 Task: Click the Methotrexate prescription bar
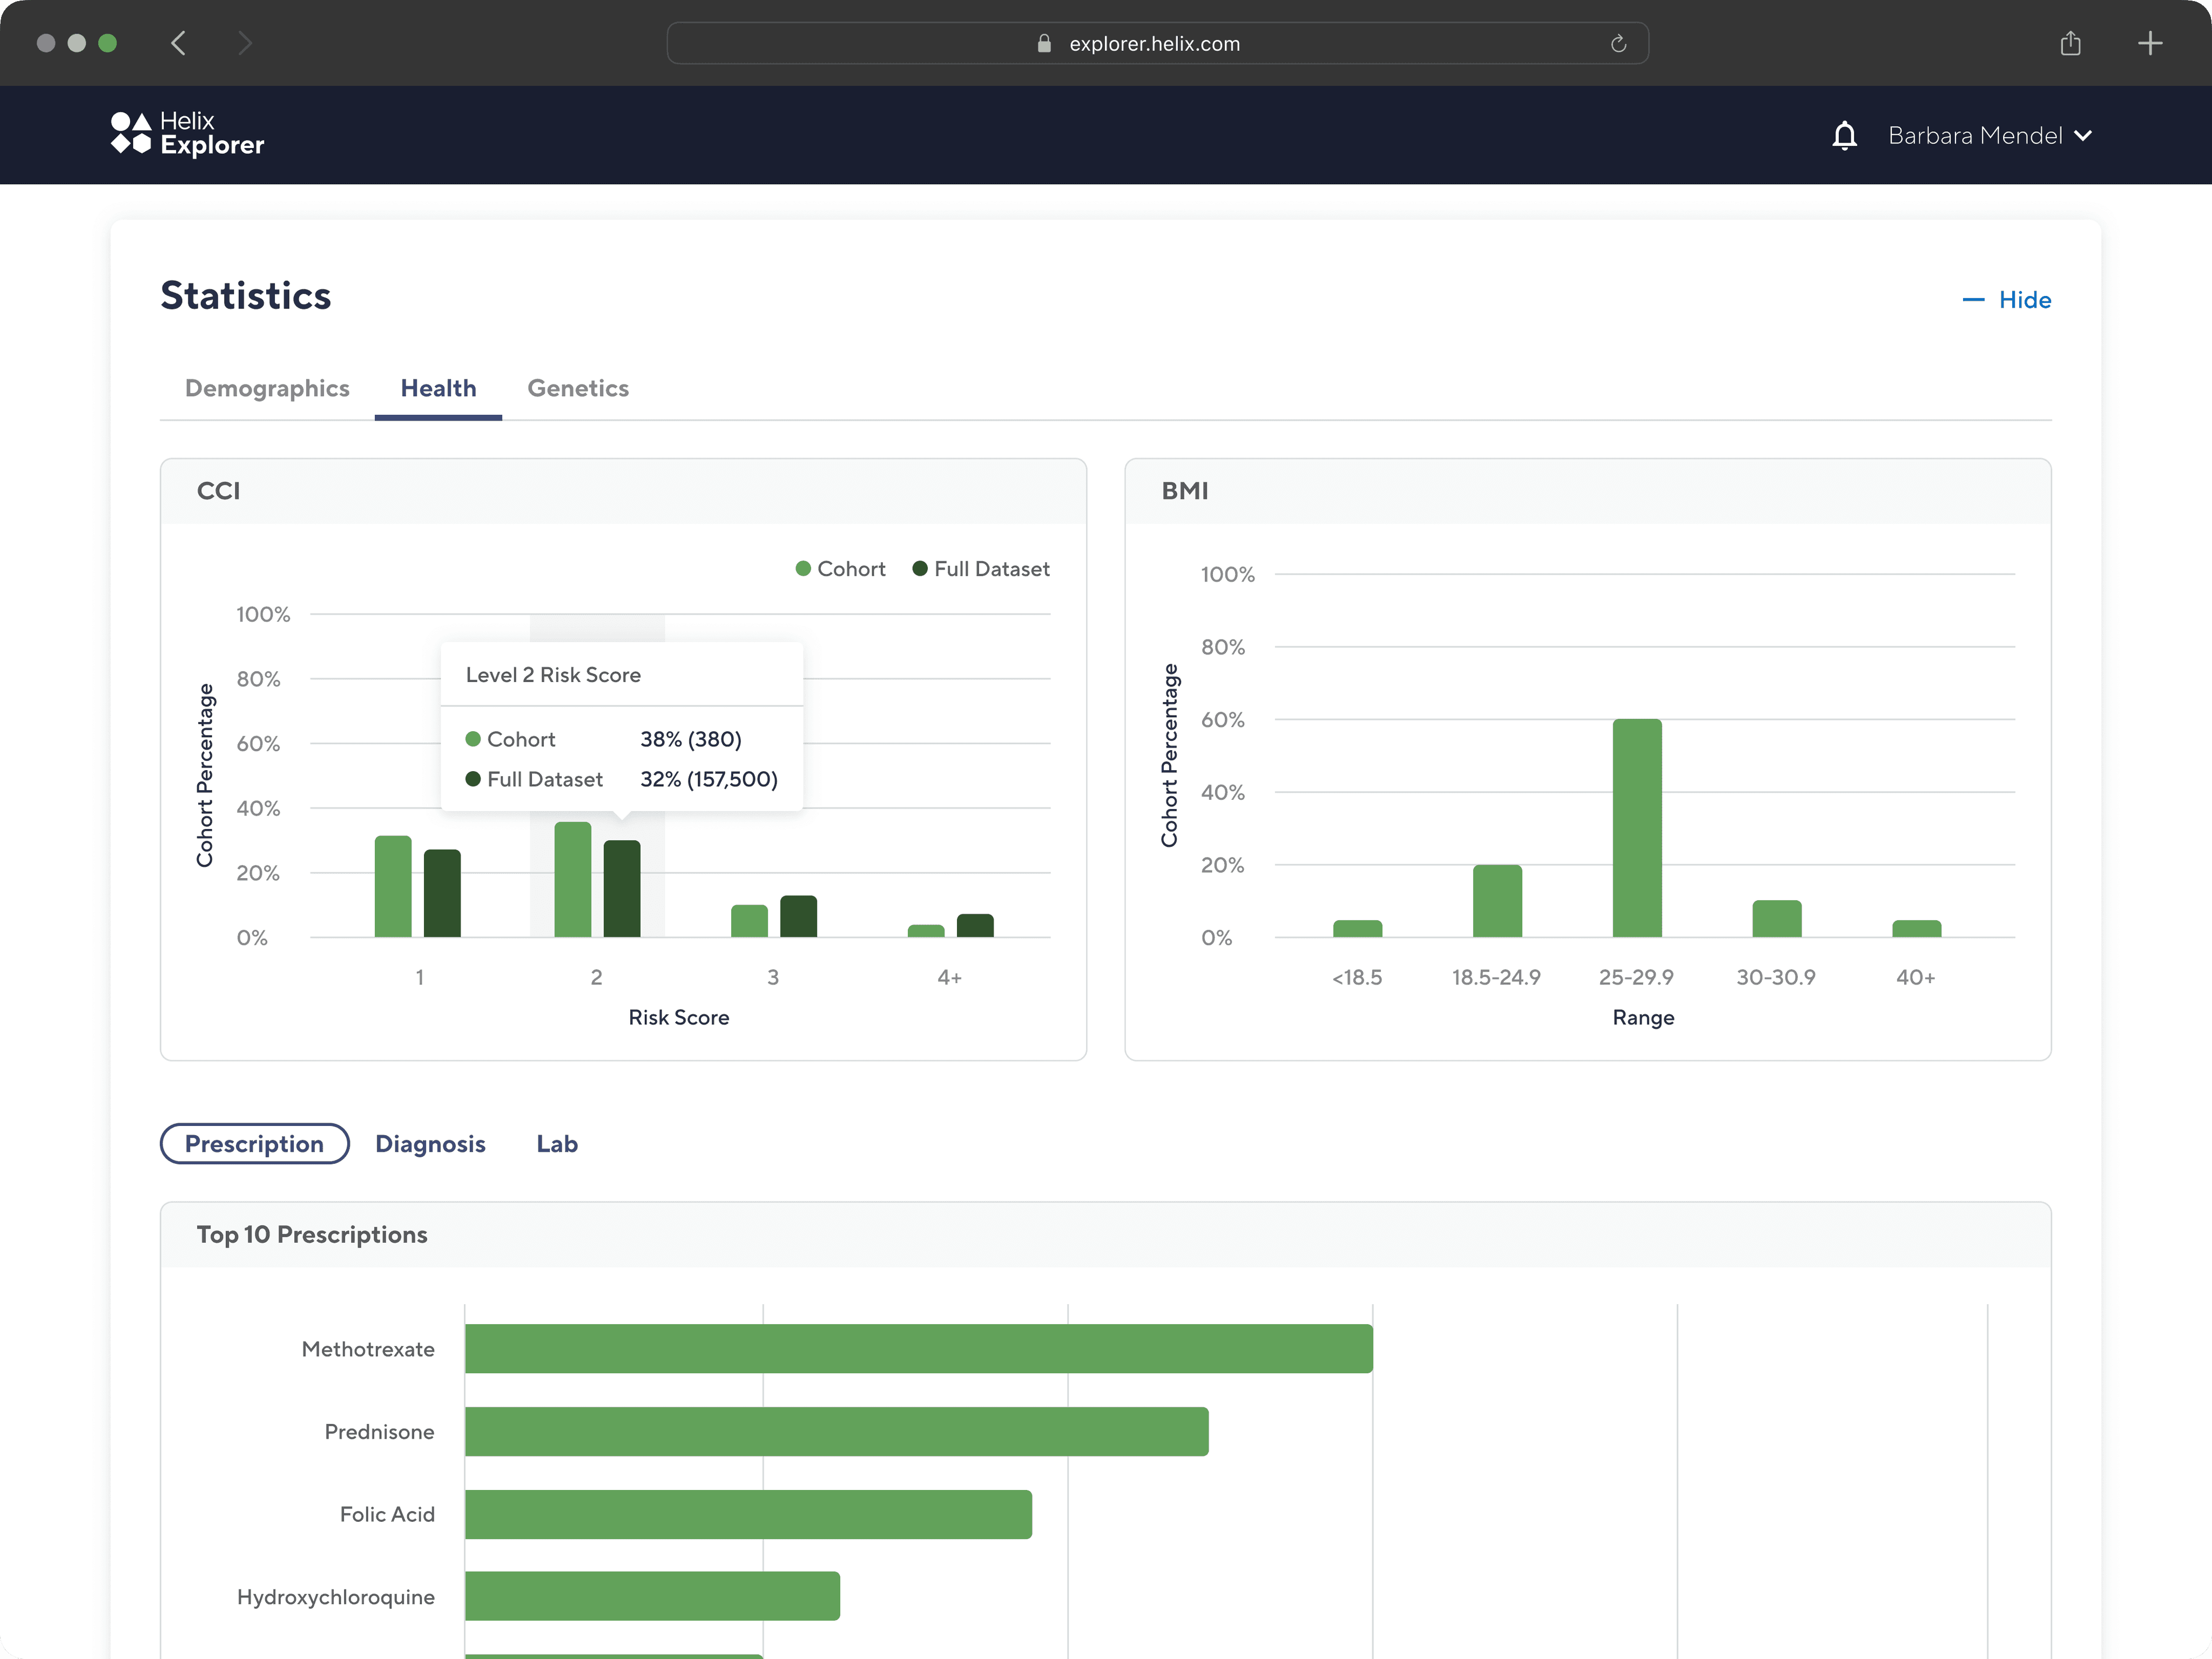coord(919,1349)
